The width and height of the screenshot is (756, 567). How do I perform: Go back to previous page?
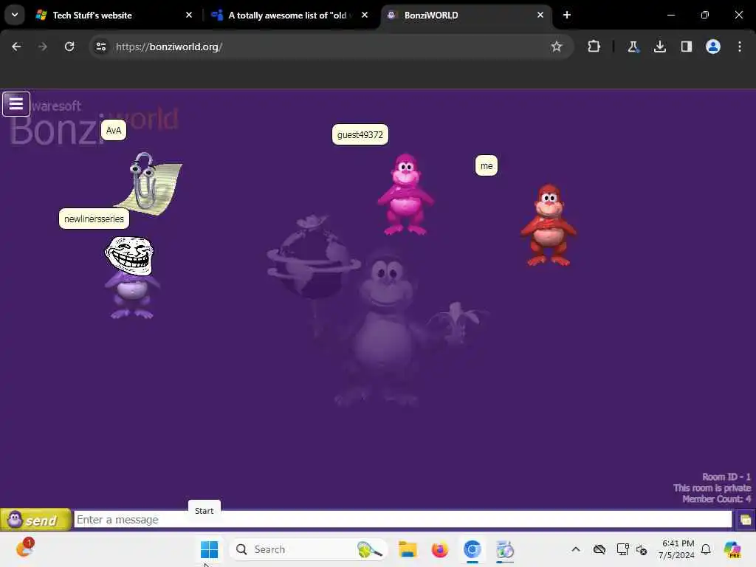[x=16, y=47]
